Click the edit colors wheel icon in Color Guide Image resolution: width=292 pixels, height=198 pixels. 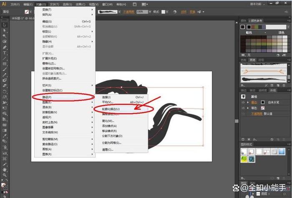[278, 55]
